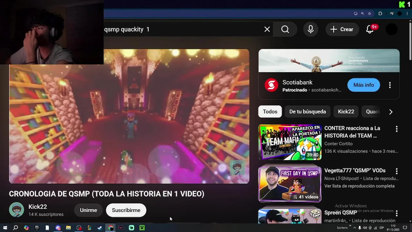Open the Minecraft Creeper icon in taskbar
412x232 pixels.
pyautogui.click(x=142, y=228)
